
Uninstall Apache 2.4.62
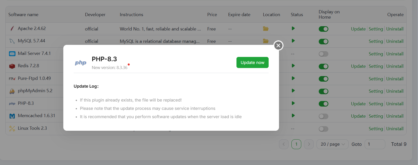395,29
